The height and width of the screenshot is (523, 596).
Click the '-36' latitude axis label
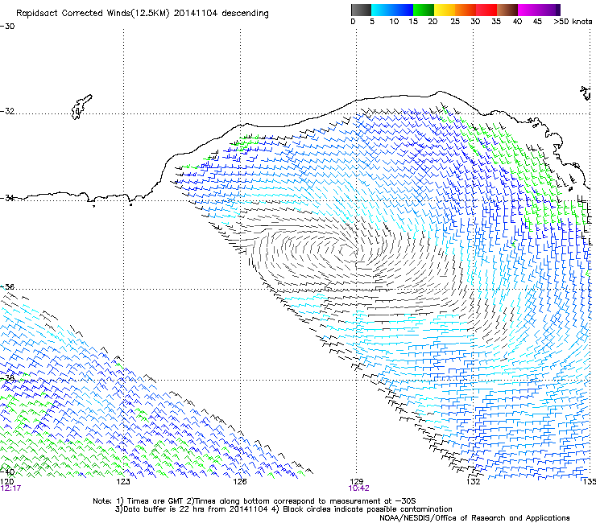pyautogui.click(x=7, y=286)
